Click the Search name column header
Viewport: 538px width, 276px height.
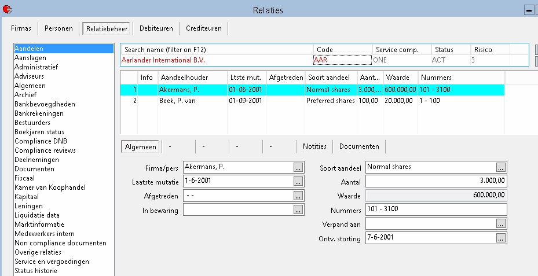[x=217, y=50]
